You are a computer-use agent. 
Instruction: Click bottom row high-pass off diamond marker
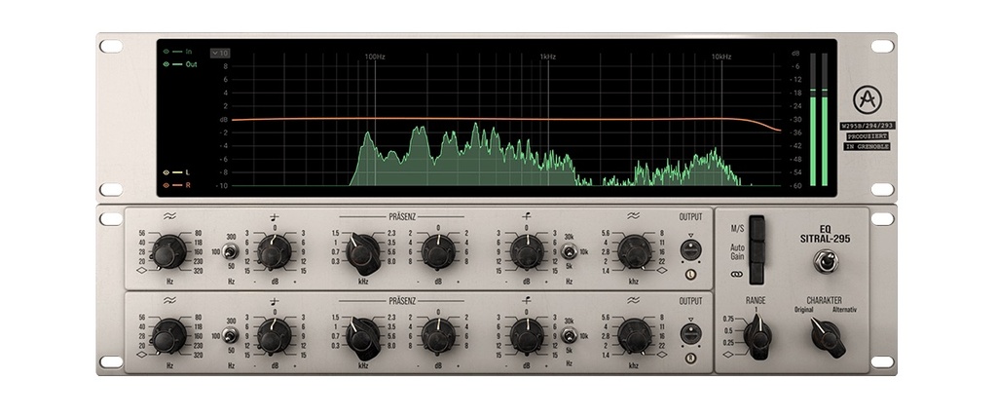pyautogui.click(x=142, y=355)
